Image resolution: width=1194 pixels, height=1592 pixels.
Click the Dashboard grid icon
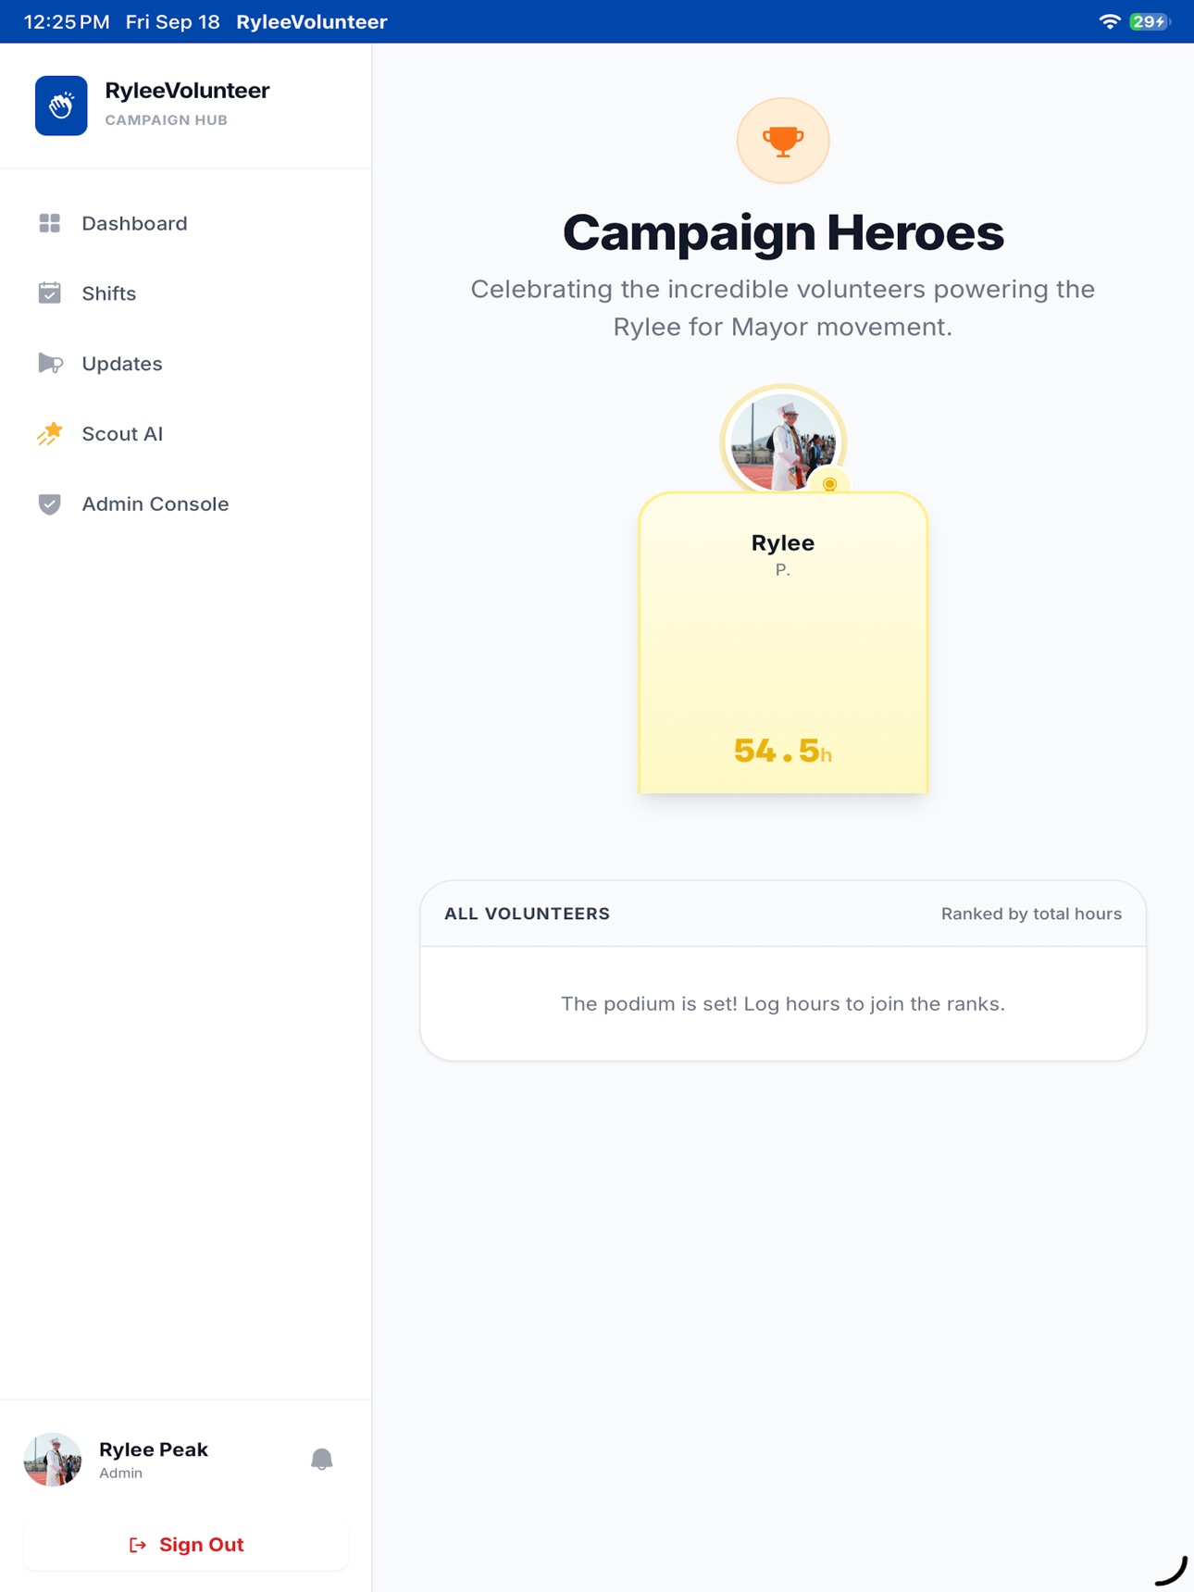50,223
